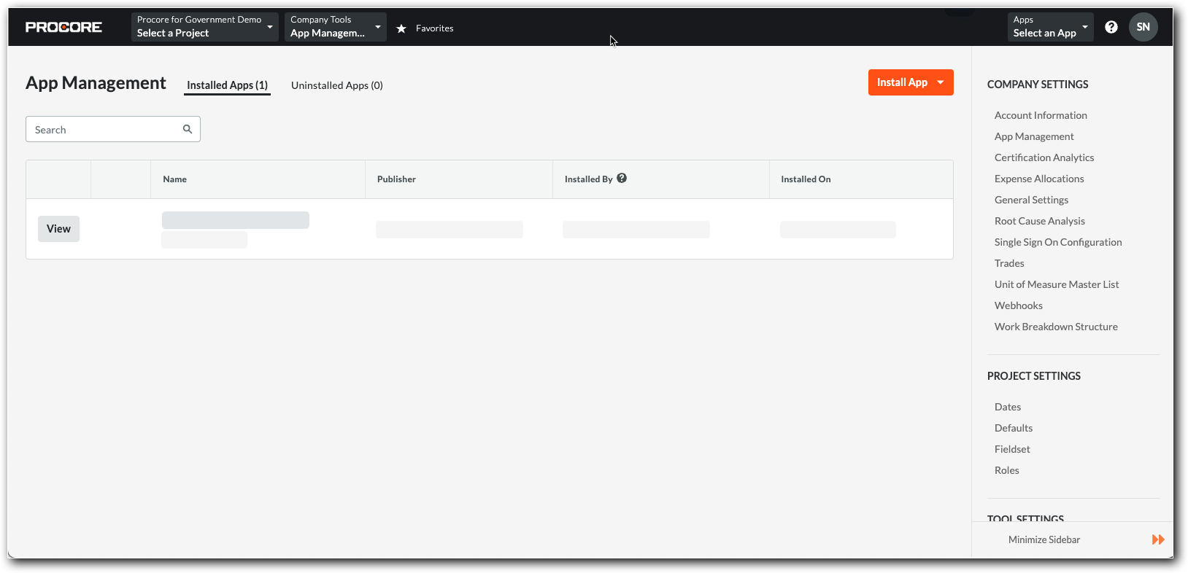Screen dimensions: 1188x573
Task: Open the Account Information link
Action: tap(1041, 115)
